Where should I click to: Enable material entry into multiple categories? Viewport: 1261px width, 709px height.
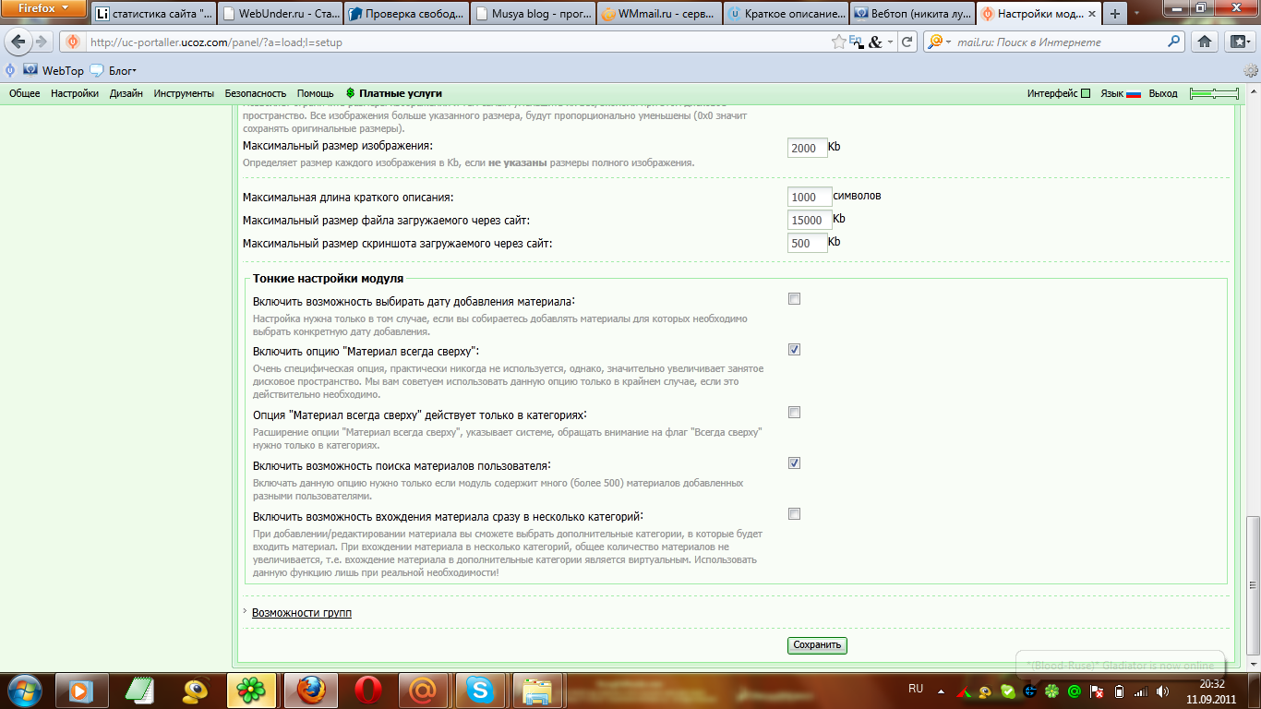pos(794,514)
